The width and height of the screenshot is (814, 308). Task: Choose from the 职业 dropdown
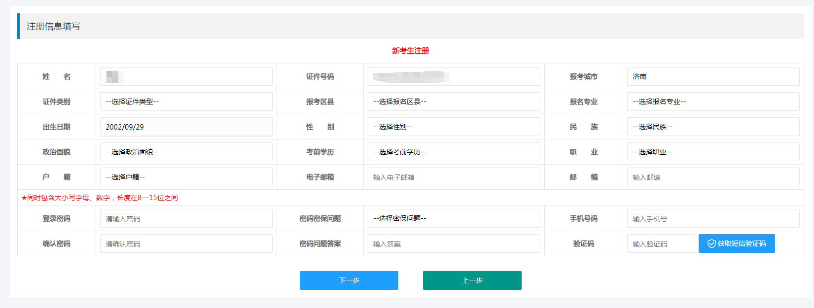click(712, 152)
